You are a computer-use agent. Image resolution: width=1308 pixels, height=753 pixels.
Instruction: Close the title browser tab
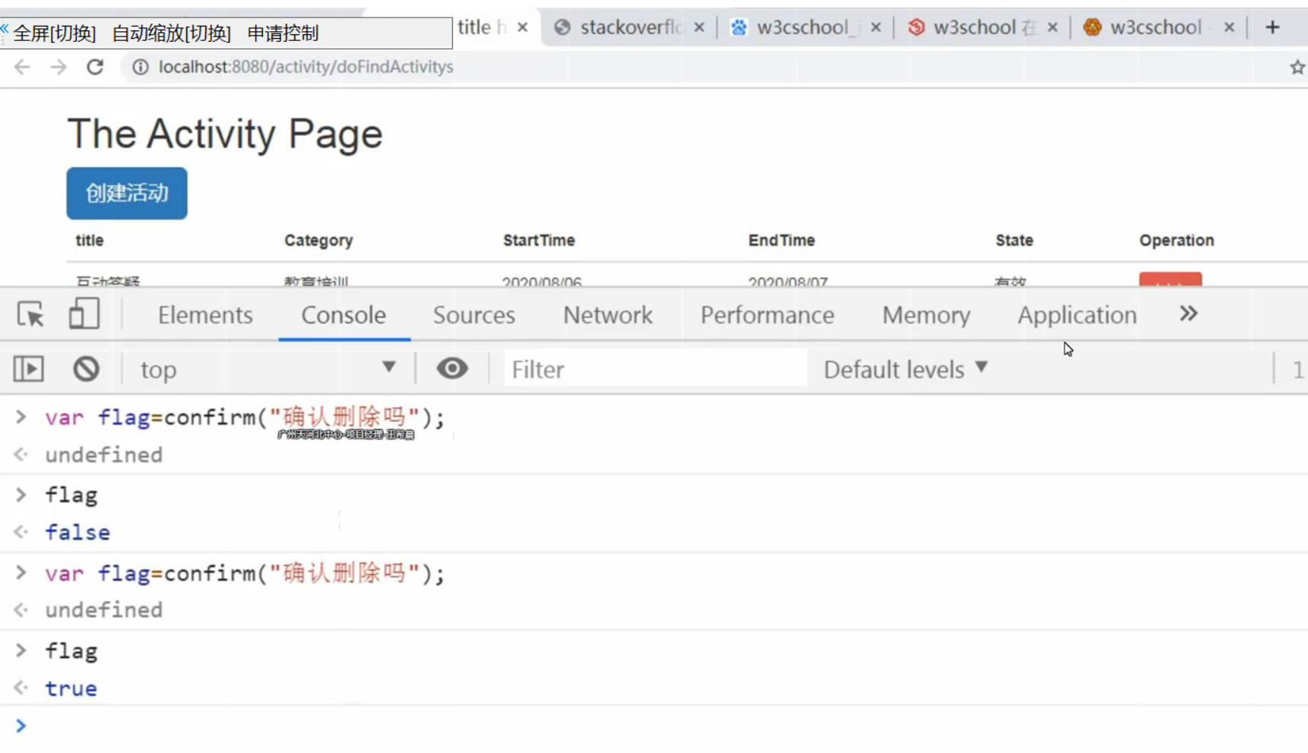point(522,27)
